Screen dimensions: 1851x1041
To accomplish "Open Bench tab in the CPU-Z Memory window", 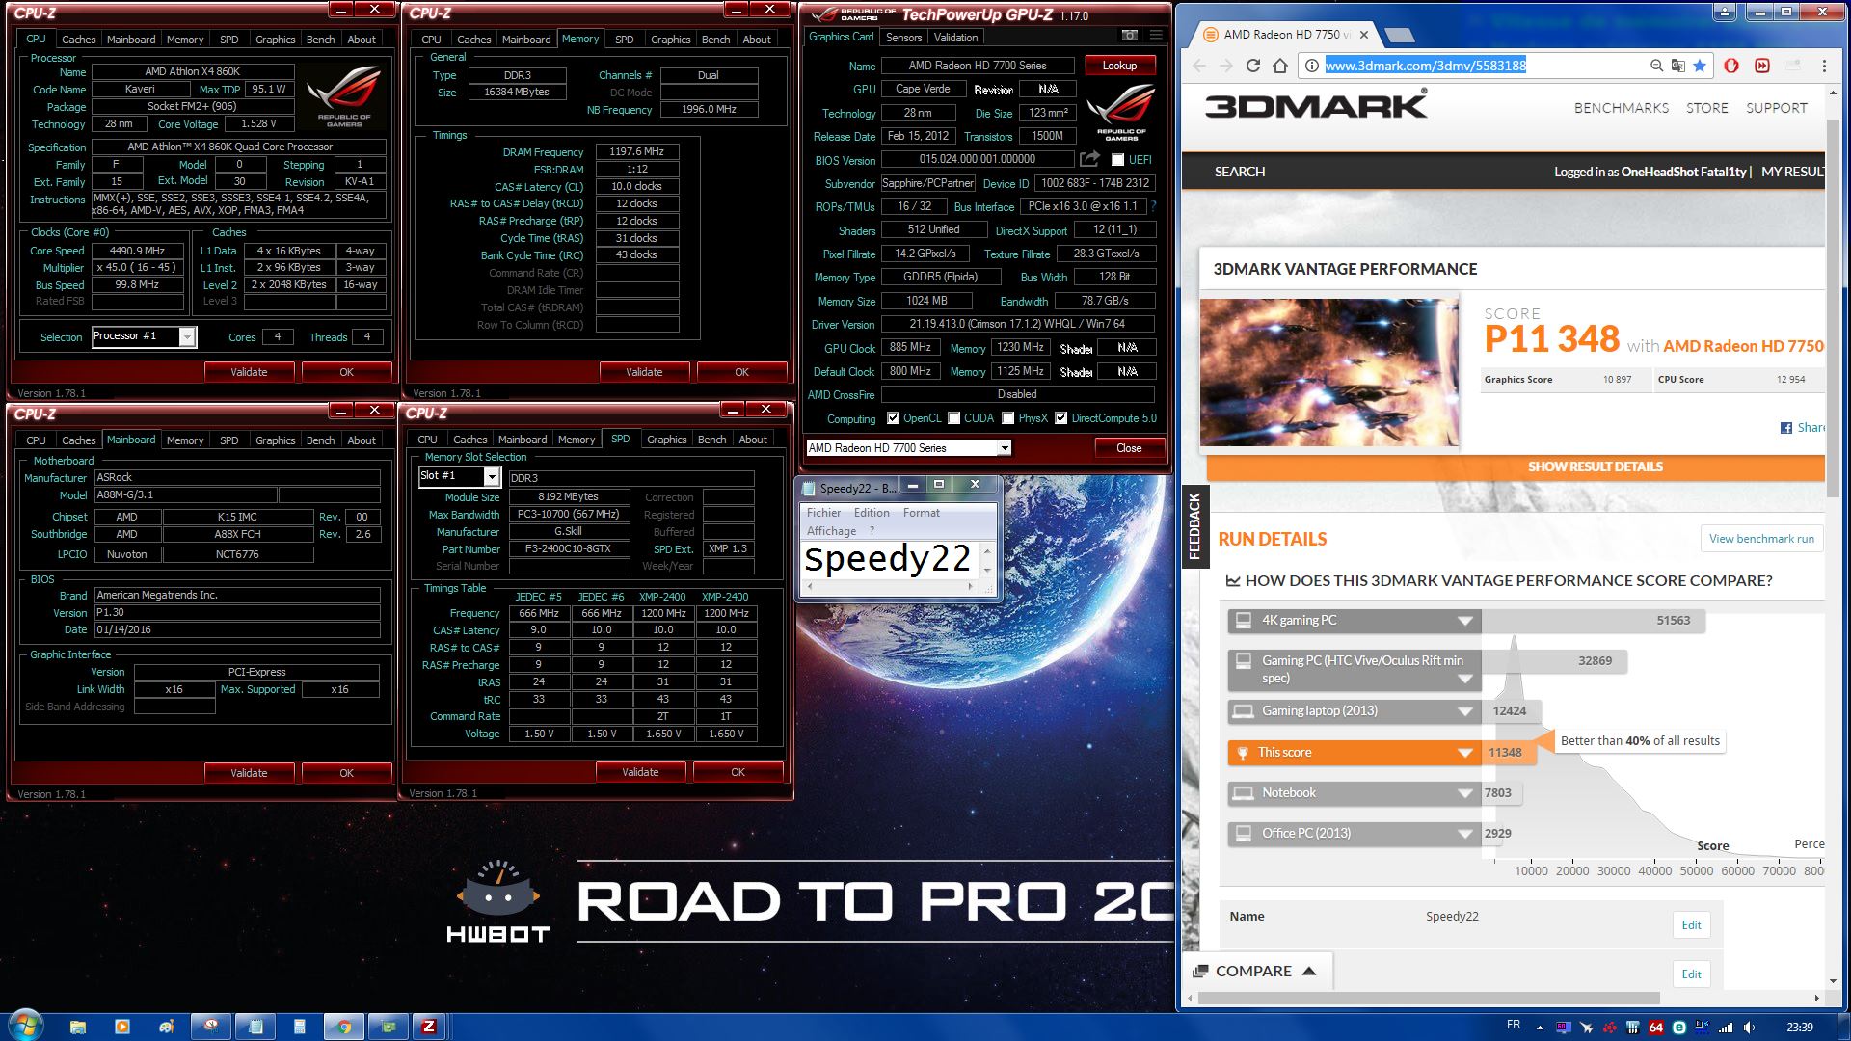I will pyautogui.click(x=715, y=40).
